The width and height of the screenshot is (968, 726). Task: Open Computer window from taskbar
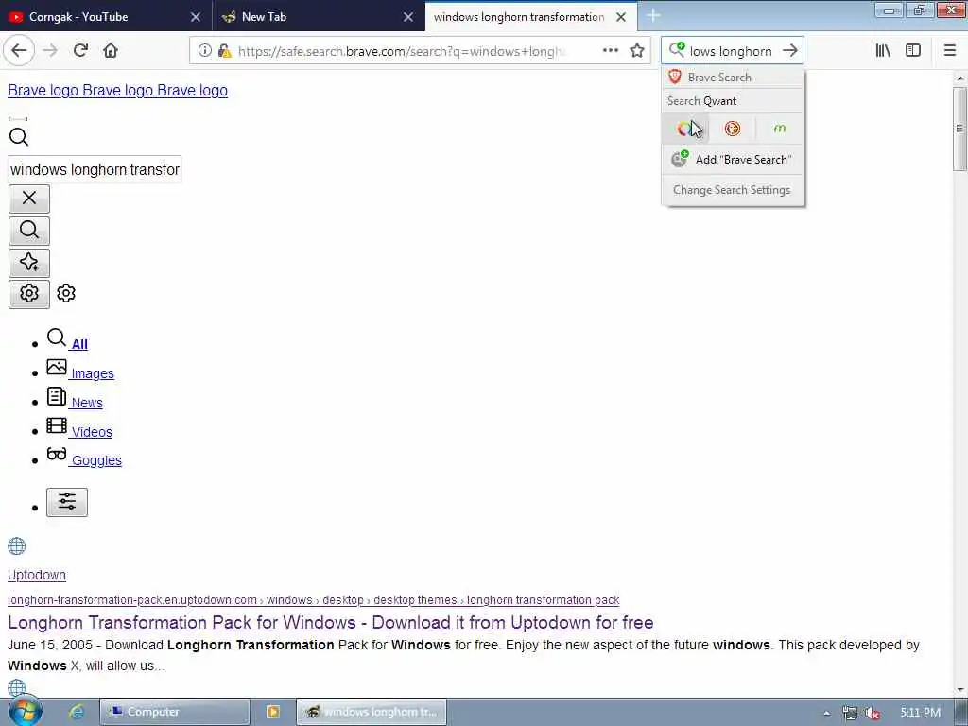click(175, 712)
